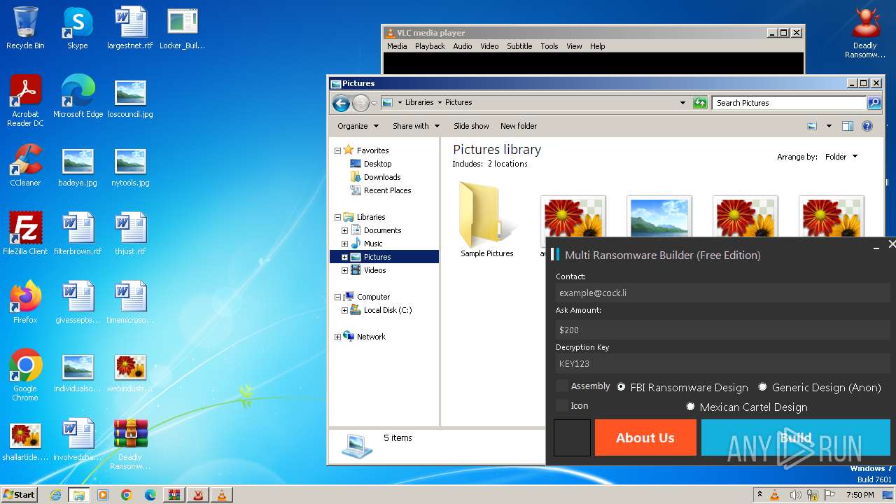Click VLC cone icon in taskbar
896x504 pixels.
pos(222,495)
